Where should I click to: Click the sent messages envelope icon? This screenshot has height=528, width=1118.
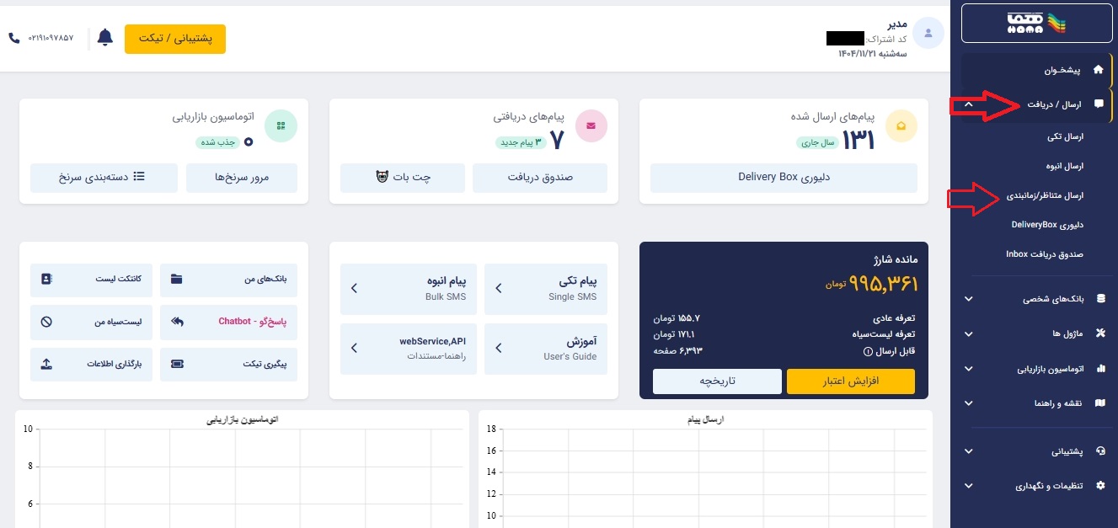(901, 126)
